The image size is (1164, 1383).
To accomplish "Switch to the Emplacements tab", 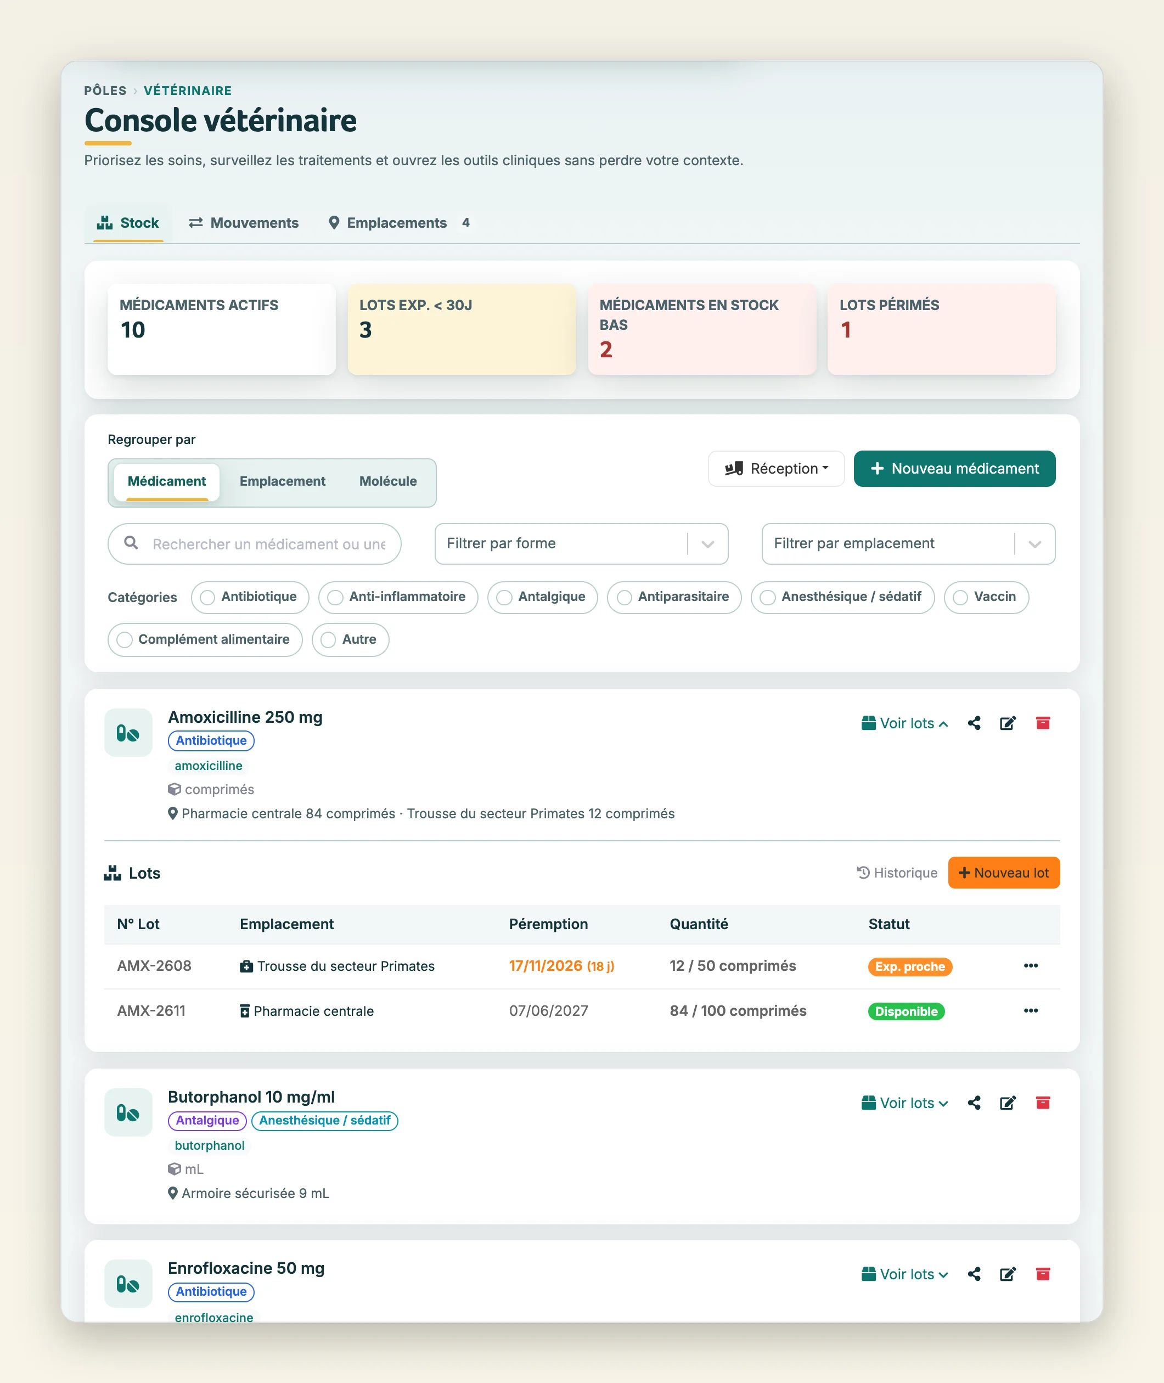I will point(399,223).
